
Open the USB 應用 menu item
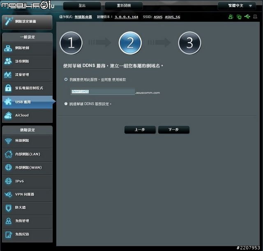[x=27, y=102]
